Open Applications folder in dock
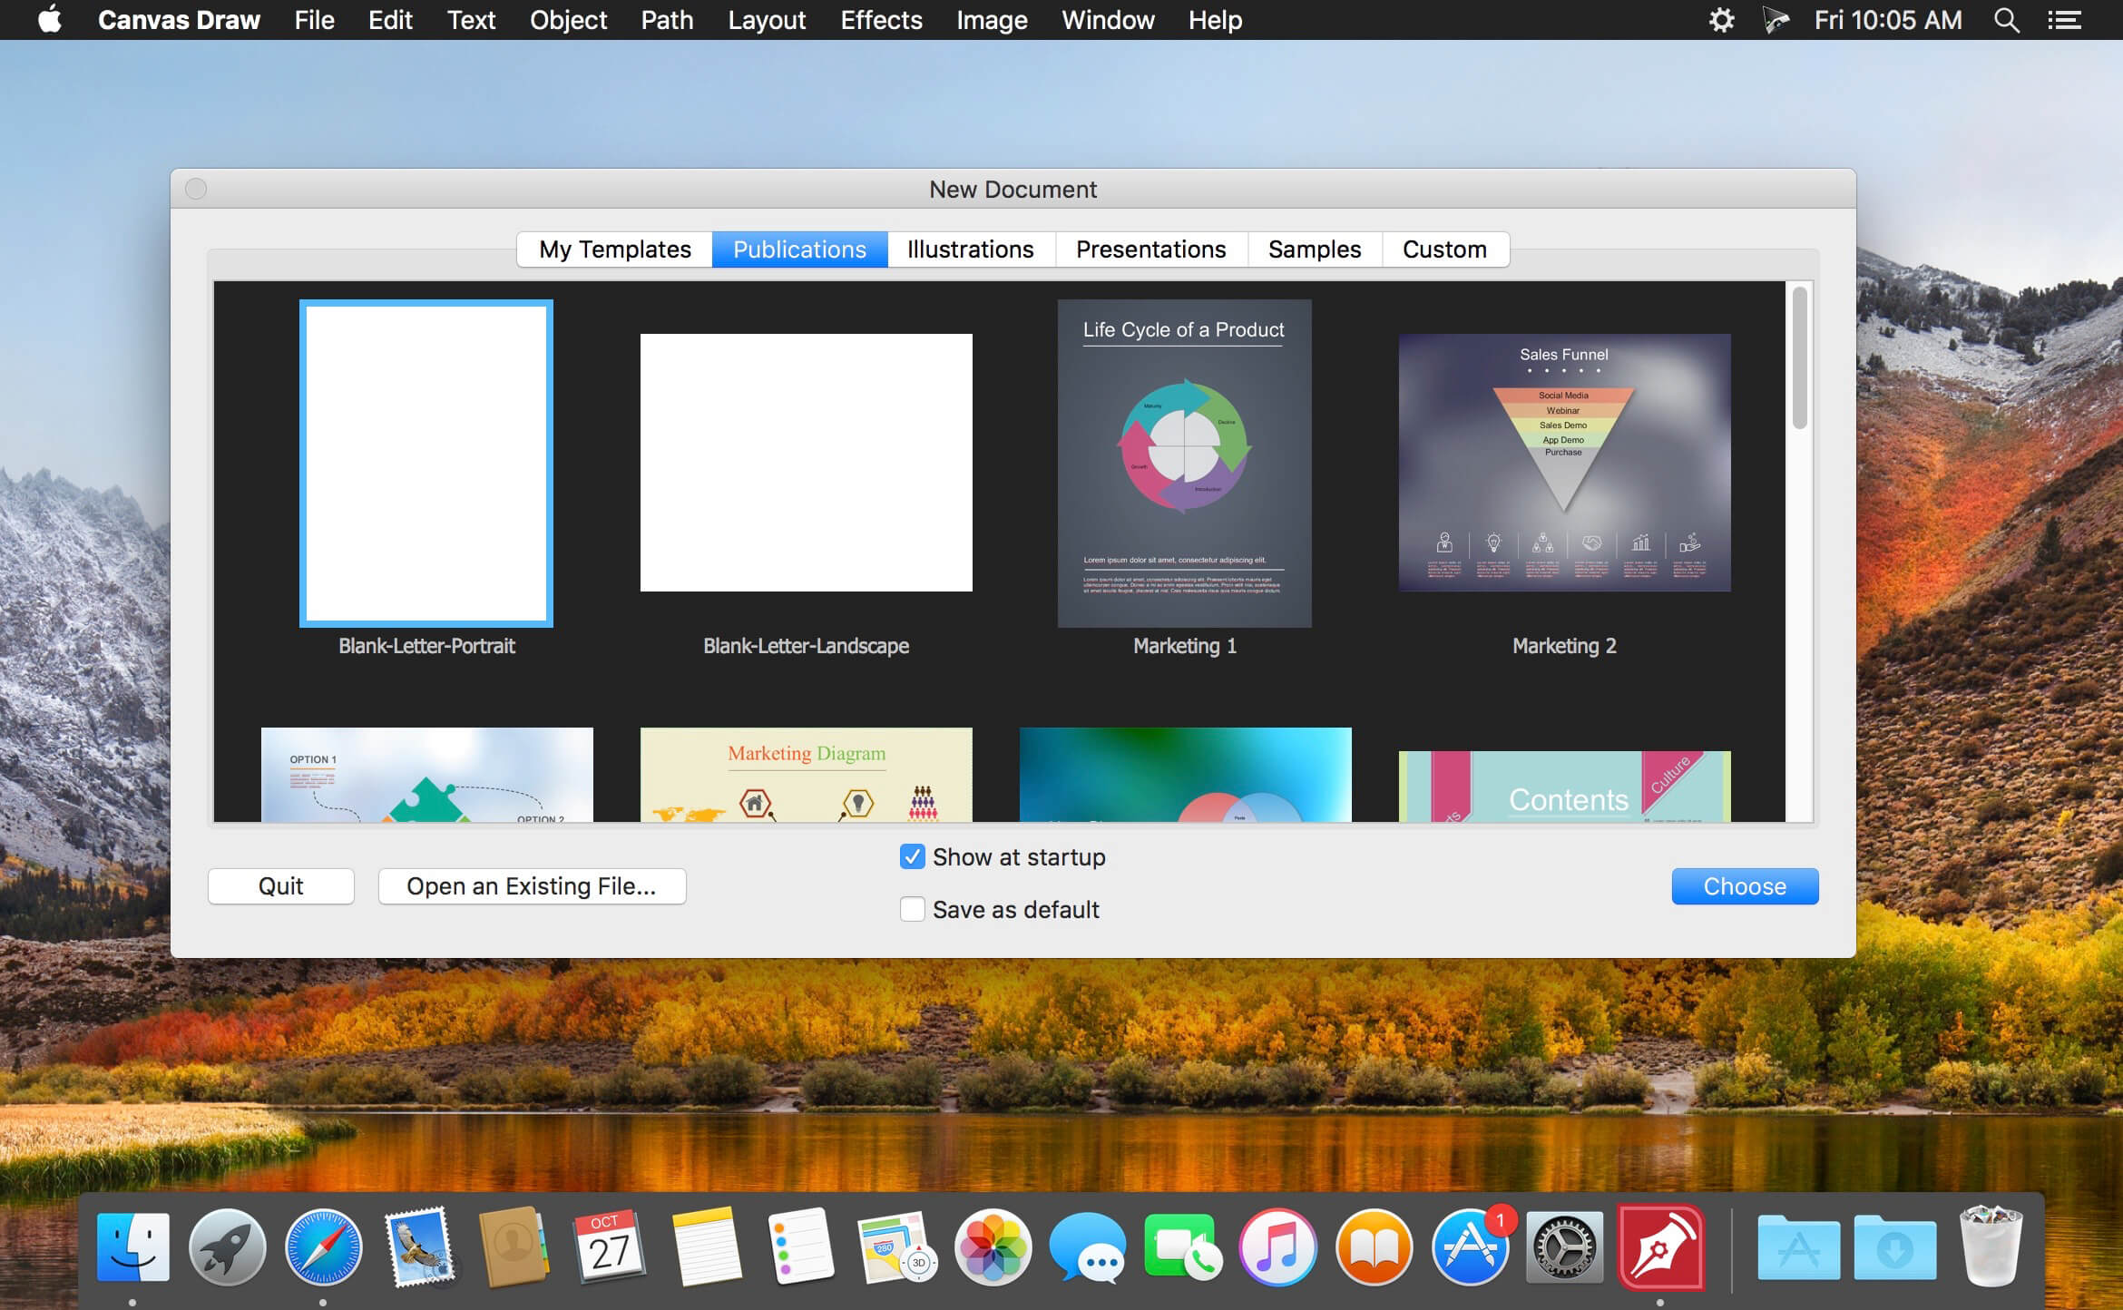This screenshot has height=1310, width=2123. (x=1798, y=1247)
